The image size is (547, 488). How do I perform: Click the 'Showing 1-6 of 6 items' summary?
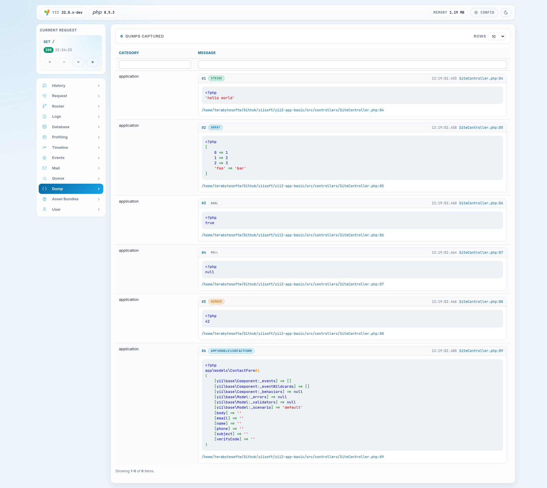[x=135, y=471]
